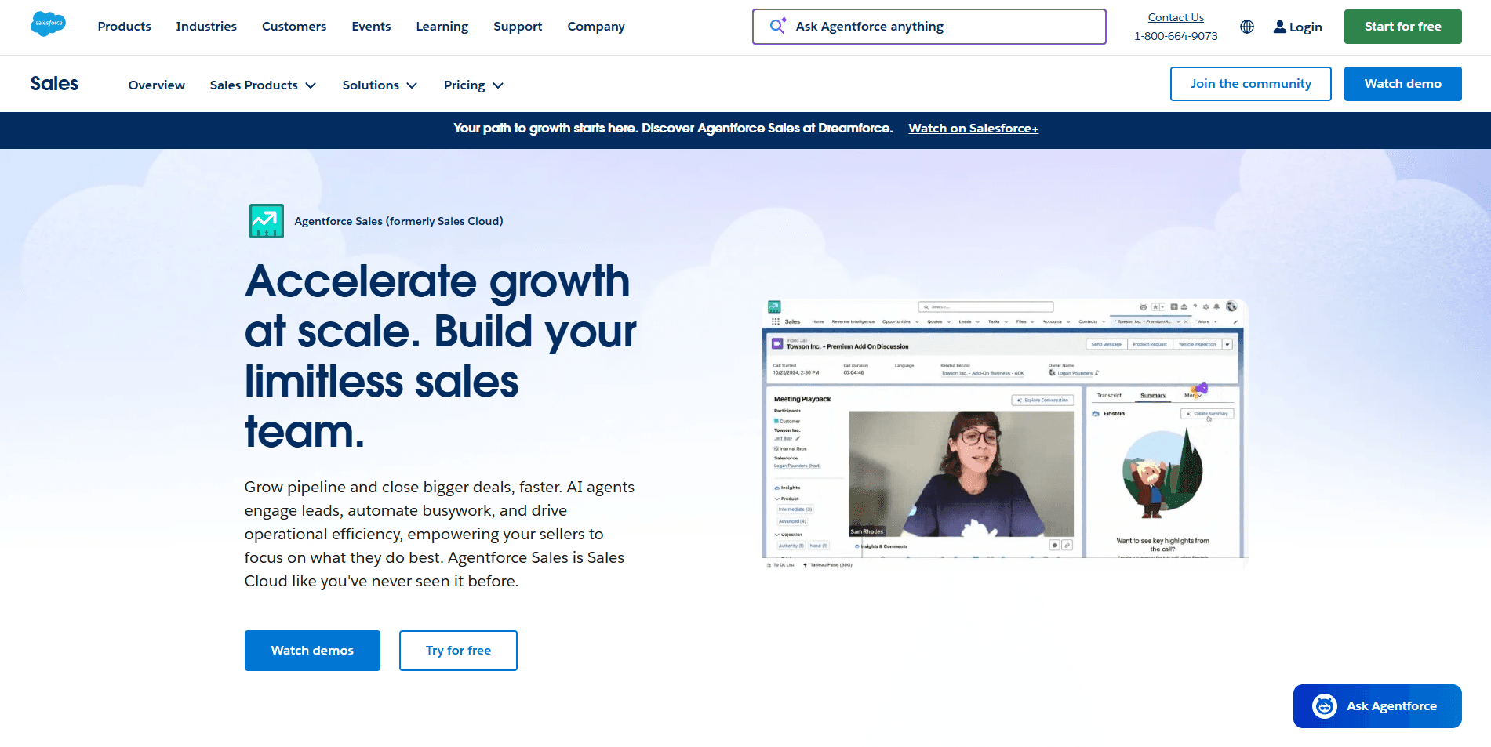Expand the Pricing dropdown
Image resolution: width=1491 pixels, height=747 pixels.
[x=474, y=85]
